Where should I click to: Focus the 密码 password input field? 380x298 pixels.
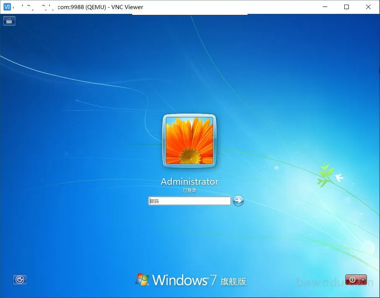tap(189, 201)
